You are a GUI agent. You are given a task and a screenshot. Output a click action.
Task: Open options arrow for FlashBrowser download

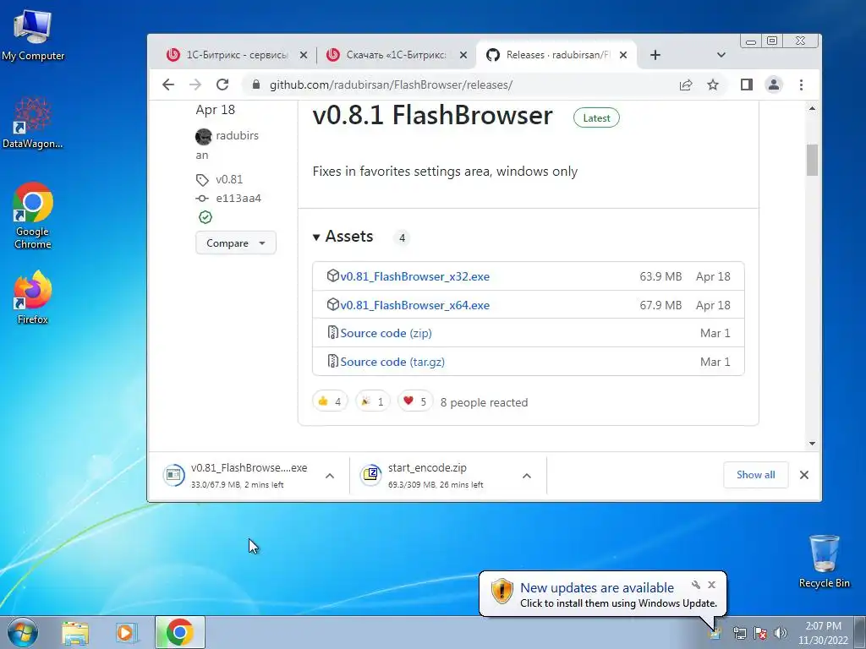(x=330, y=476)
